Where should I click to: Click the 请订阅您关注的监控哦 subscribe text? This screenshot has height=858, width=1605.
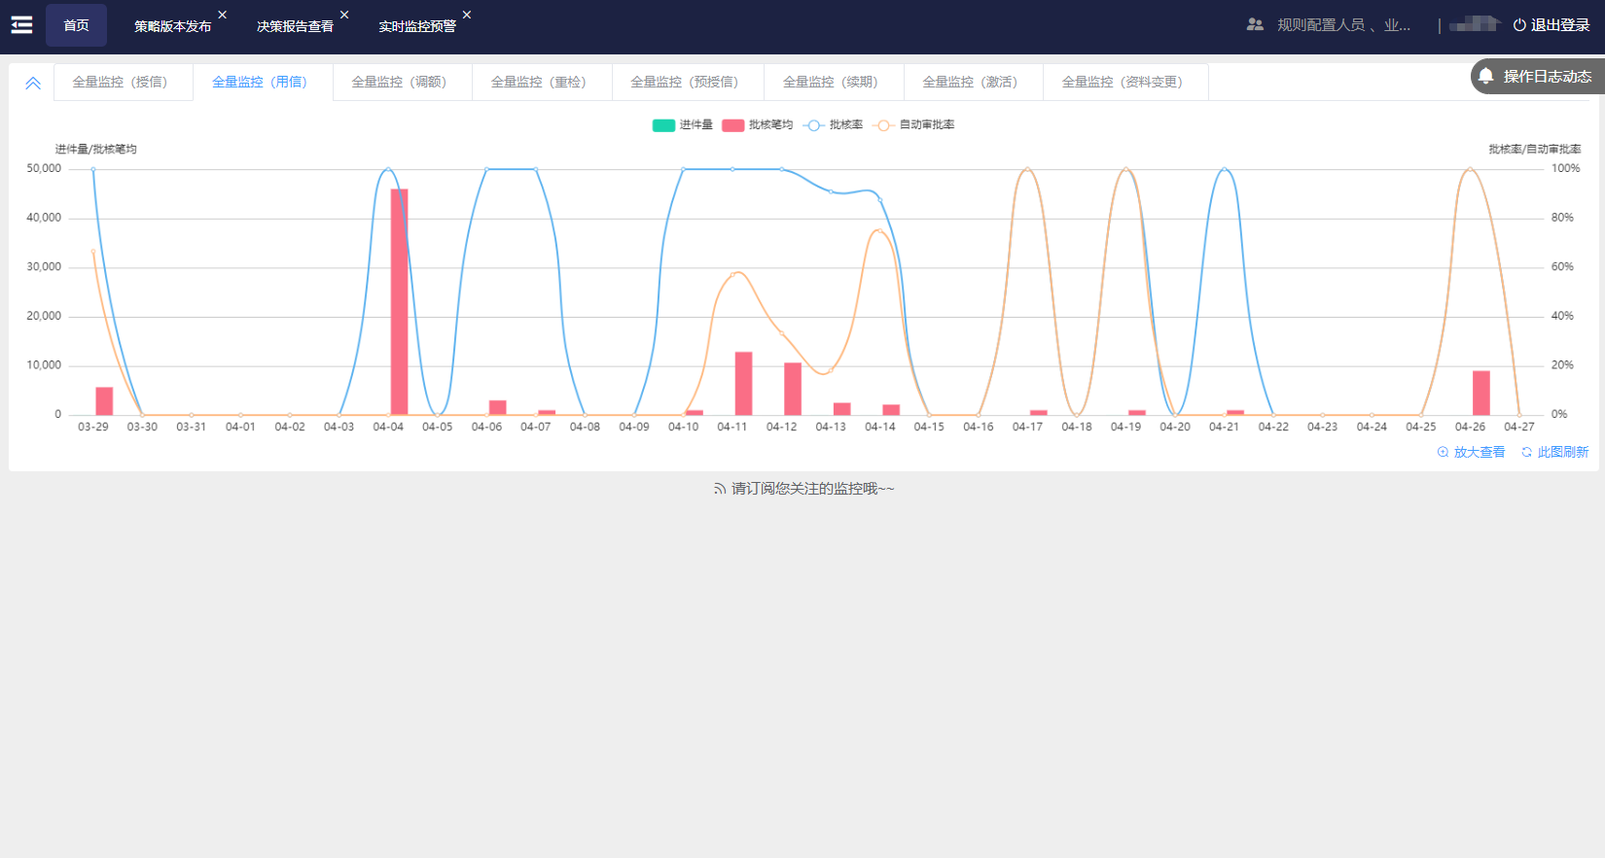click(803, 489)
